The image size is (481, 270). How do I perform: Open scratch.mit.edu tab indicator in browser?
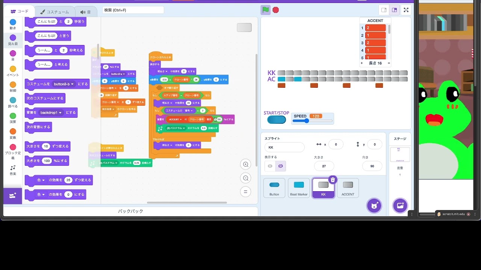tap(454, 214)
